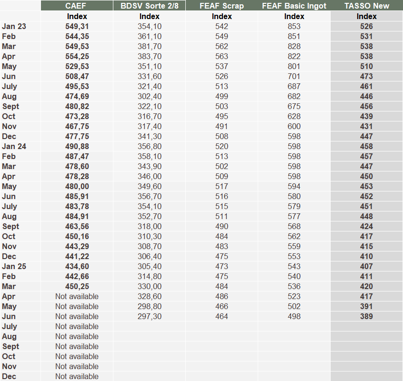
Task: Click the TASSO New column header
Action: click(366, 6)
